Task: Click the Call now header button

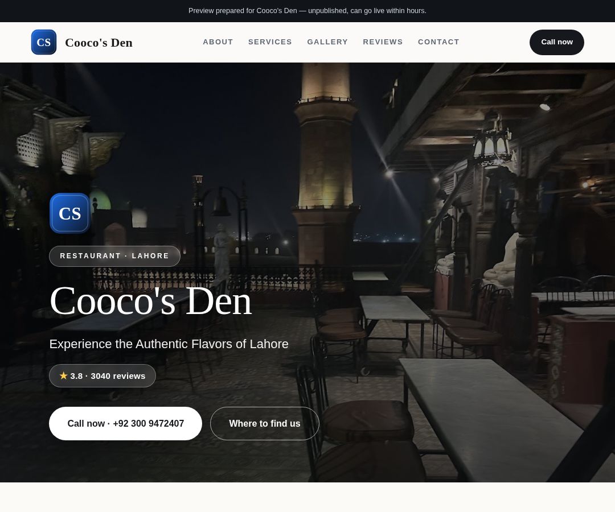Action: [x=556, y=42]
